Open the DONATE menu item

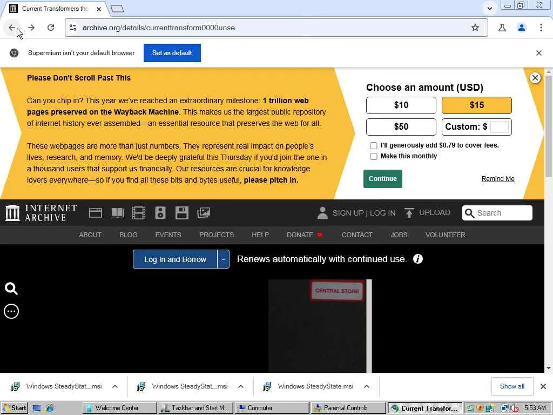coord(305,235)
